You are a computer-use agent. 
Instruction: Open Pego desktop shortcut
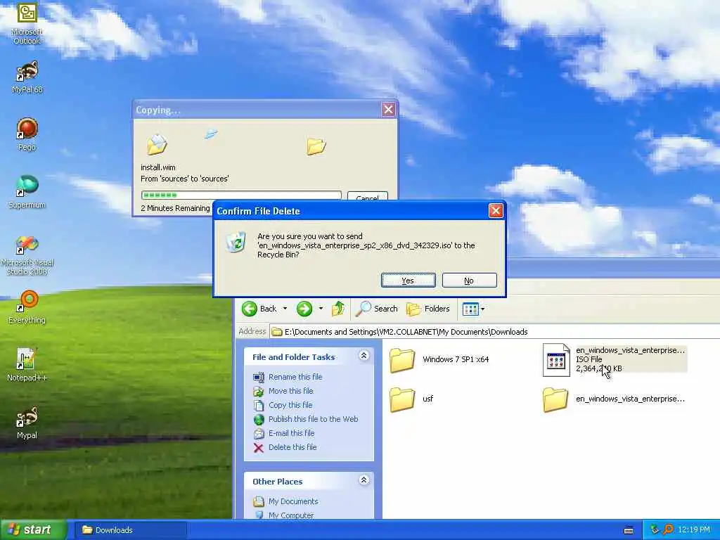pos(27,134)
